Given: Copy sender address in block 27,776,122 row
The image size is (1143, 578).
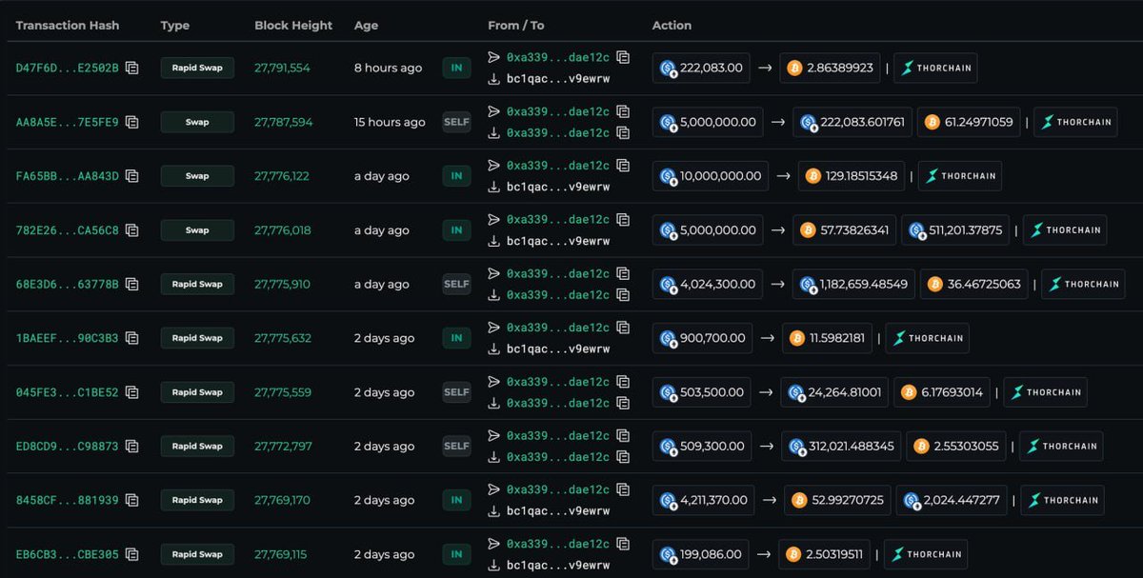Looking at the screenshot, I should click(x=623, y=166).
